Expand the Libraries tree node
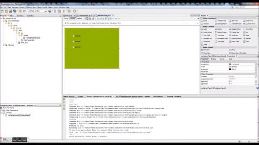Screen dimensions: 259x145 click(x=4, y=45)
